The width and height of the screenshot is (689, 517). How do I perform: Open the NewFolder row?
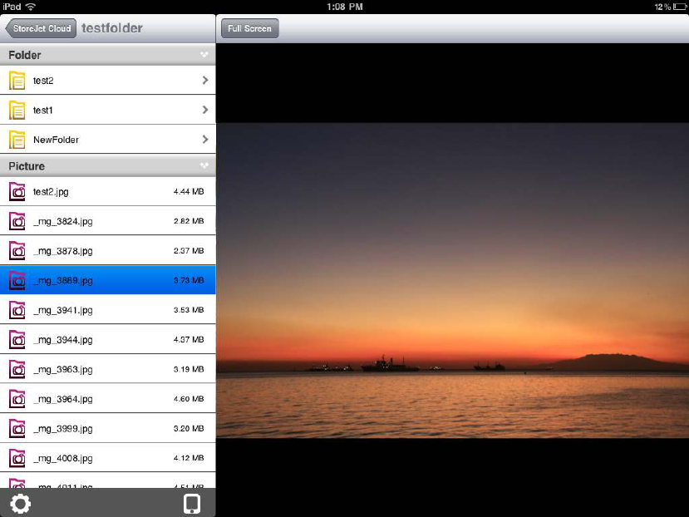click(x=108, y=140)
